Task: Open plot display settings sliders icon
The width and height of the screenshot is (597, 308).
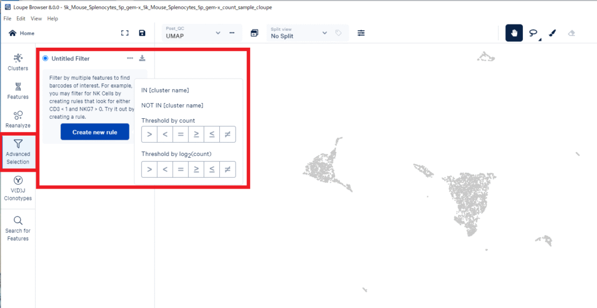Action: [x=361, y=33]
